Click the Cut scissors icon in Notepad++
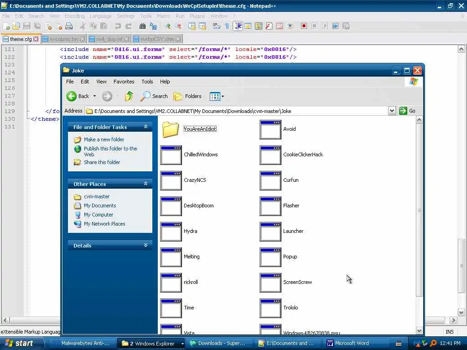467x350 pixels. [83, 26]
